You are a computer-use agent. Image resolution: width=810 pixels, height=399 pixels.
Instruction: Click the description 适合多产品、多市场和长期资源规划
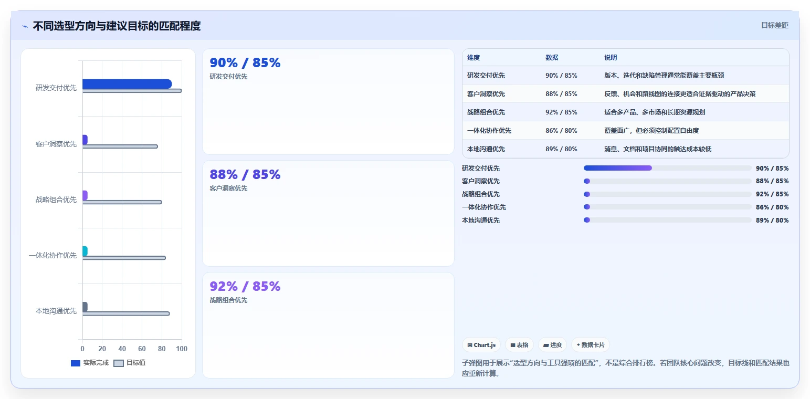point(655,112)
